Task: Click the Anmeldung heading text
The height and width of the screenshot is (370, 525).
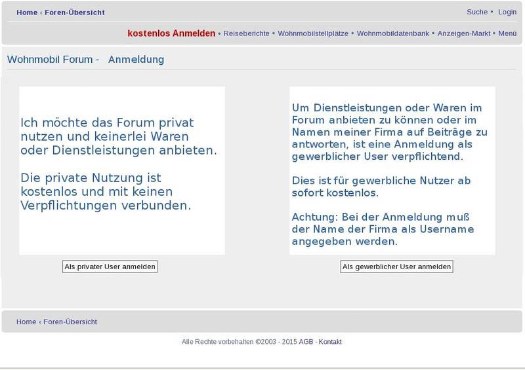Action: click(136, 60)
